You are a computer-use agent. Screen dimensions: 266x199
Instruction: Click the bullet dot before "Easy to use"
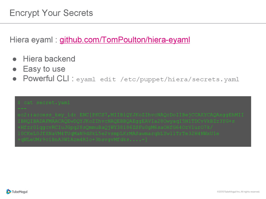[15, 69]
